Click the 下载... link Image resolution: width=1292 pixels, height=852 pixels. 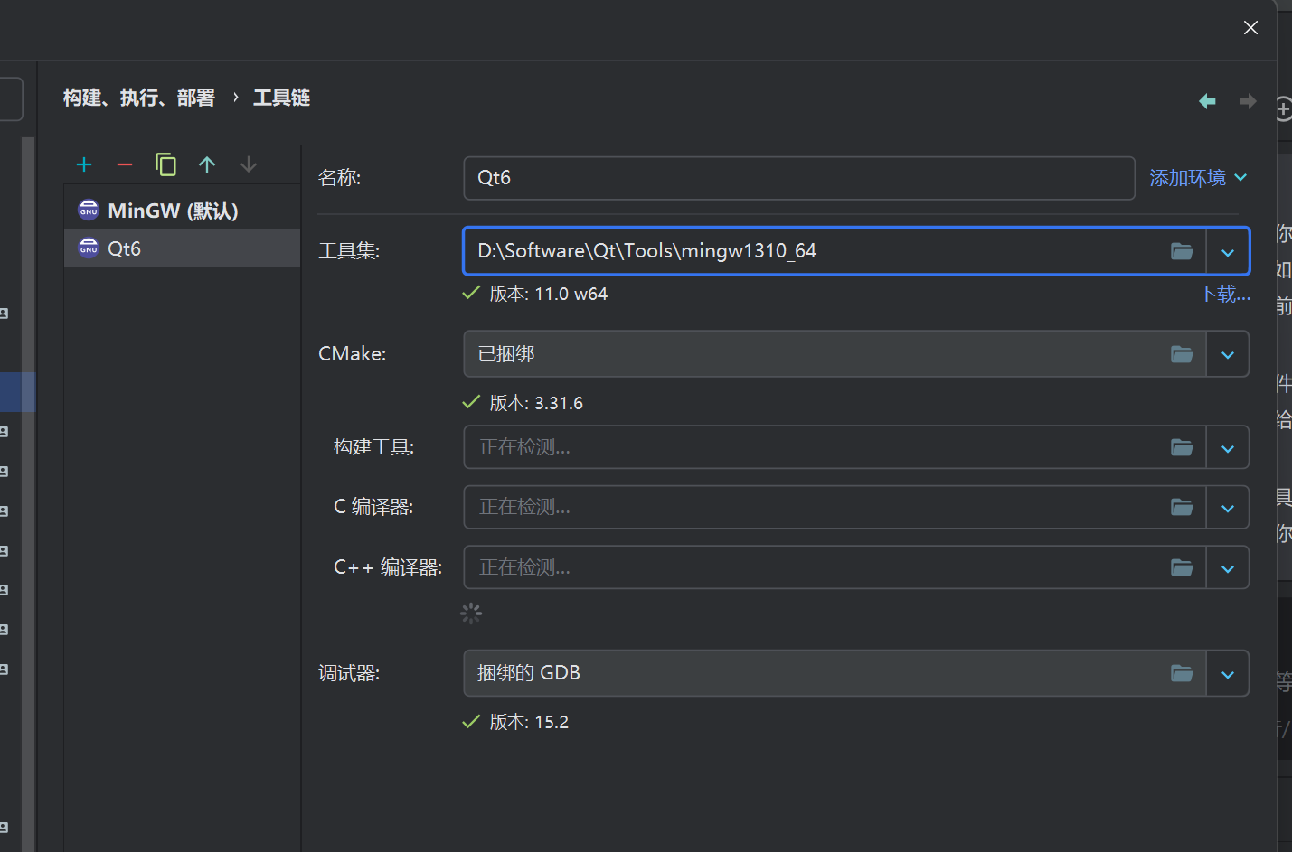click(x=1224, y=294)
